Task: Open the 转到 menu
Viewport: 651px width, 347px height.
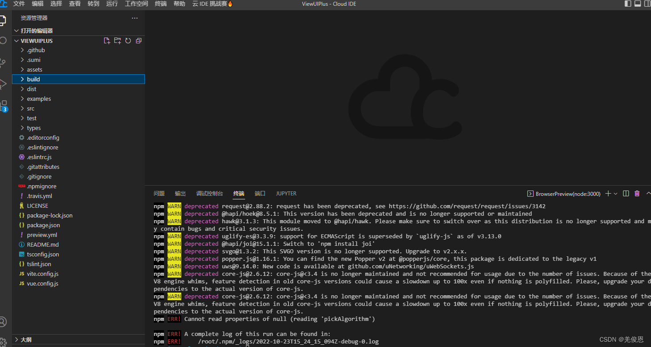Action: point(94,4)
